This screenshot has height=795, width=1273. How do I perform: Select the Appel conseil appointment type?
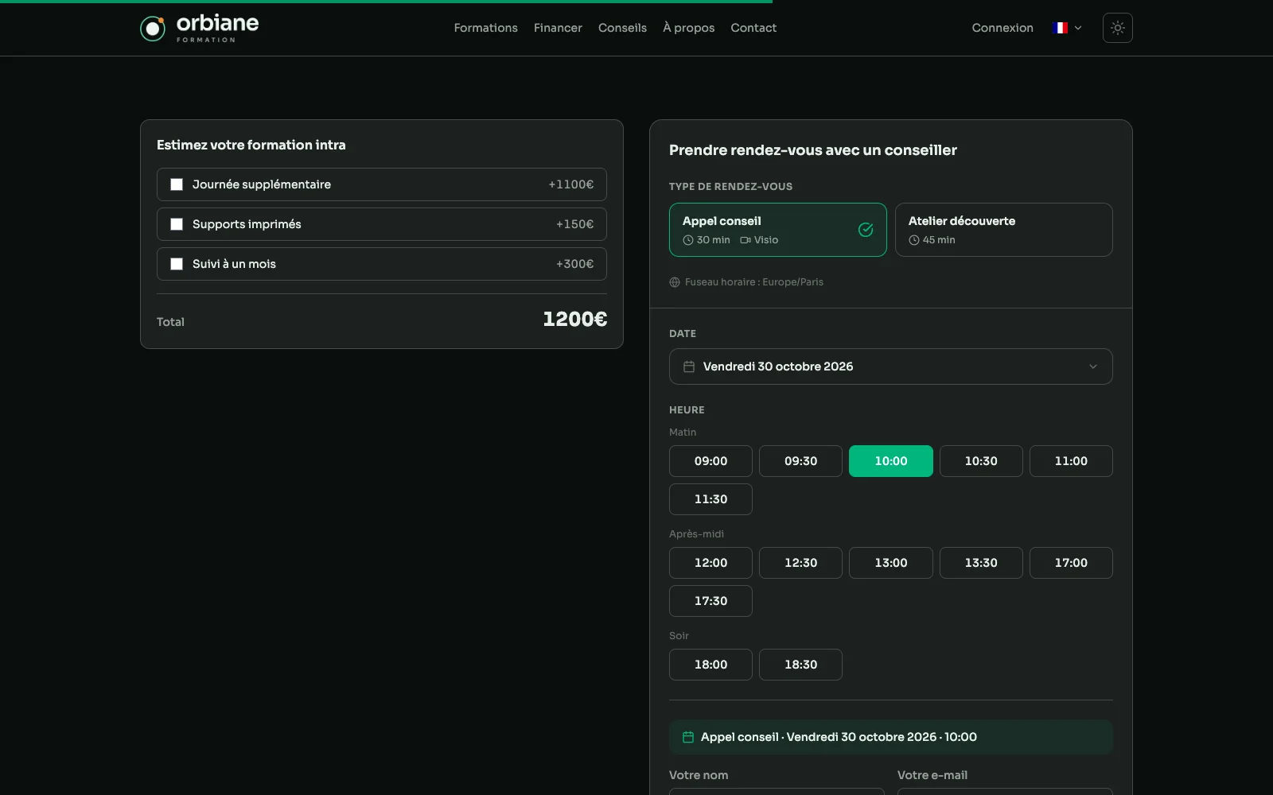[x=777, y=230]
